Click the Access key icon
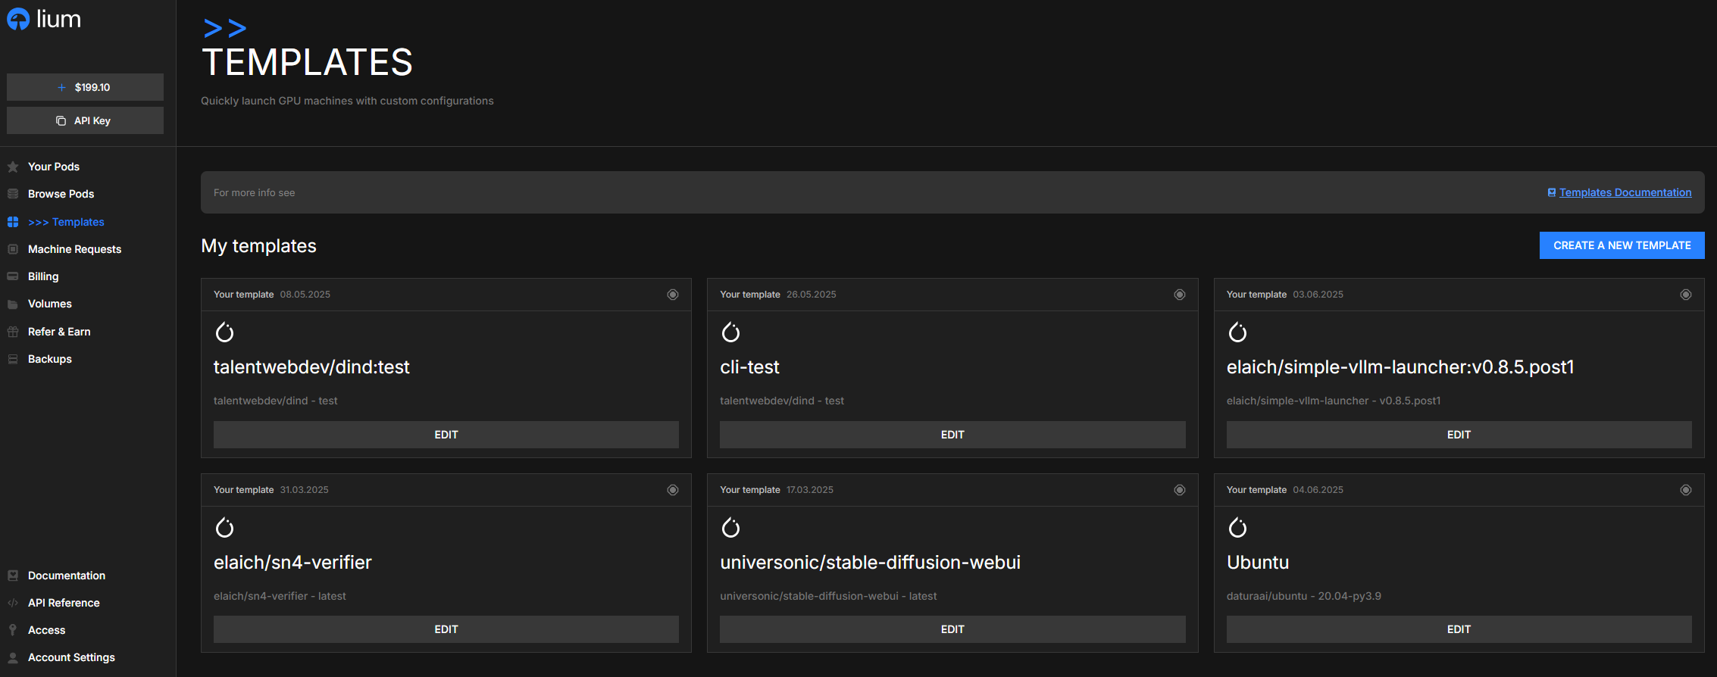This screenshot has height=677, width=1717. [13, 630]
